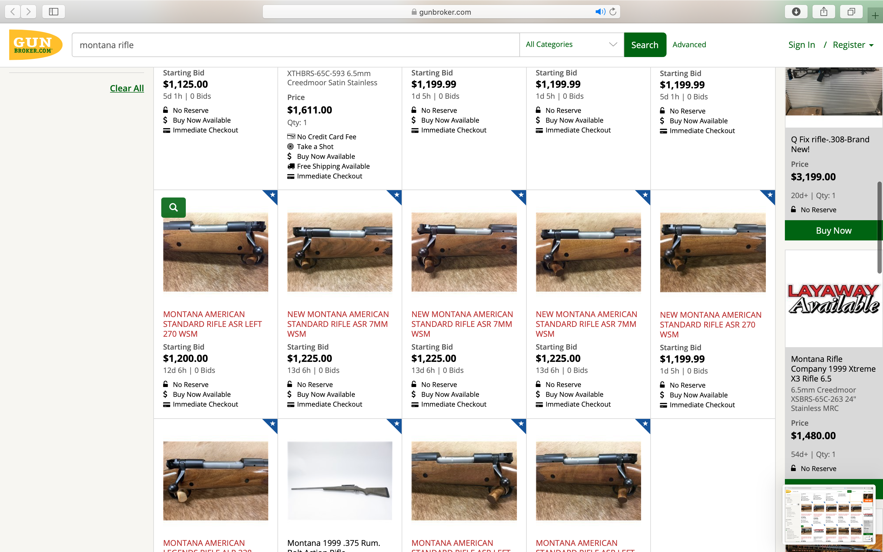Open Advanced search link
Image resolution: width=883 pixels, height=552 pixels.
(x=689, y=44)
